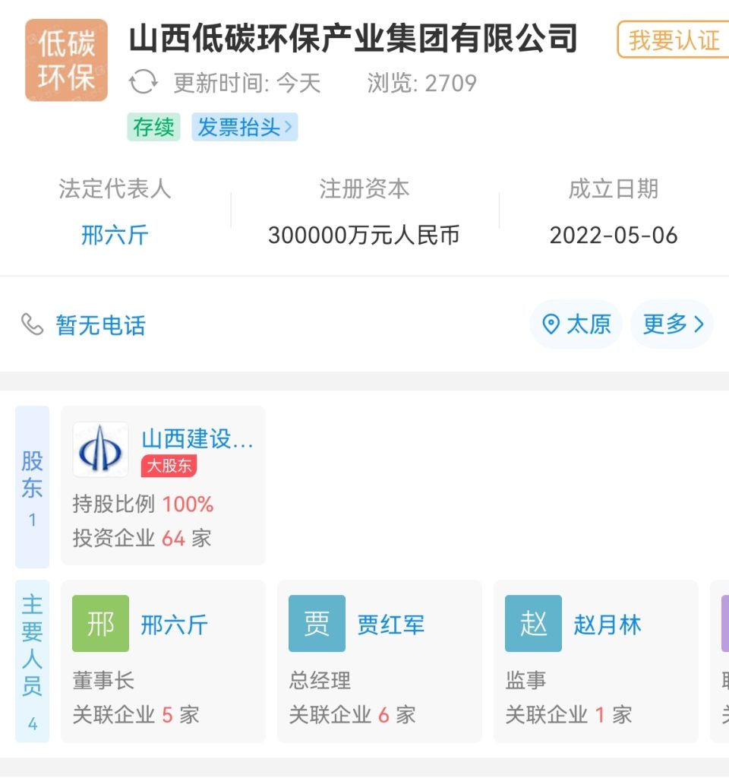The height and width of the screenshot is (778, 729).
Task: Click the 总经理 title label
Action: point(320,680)
